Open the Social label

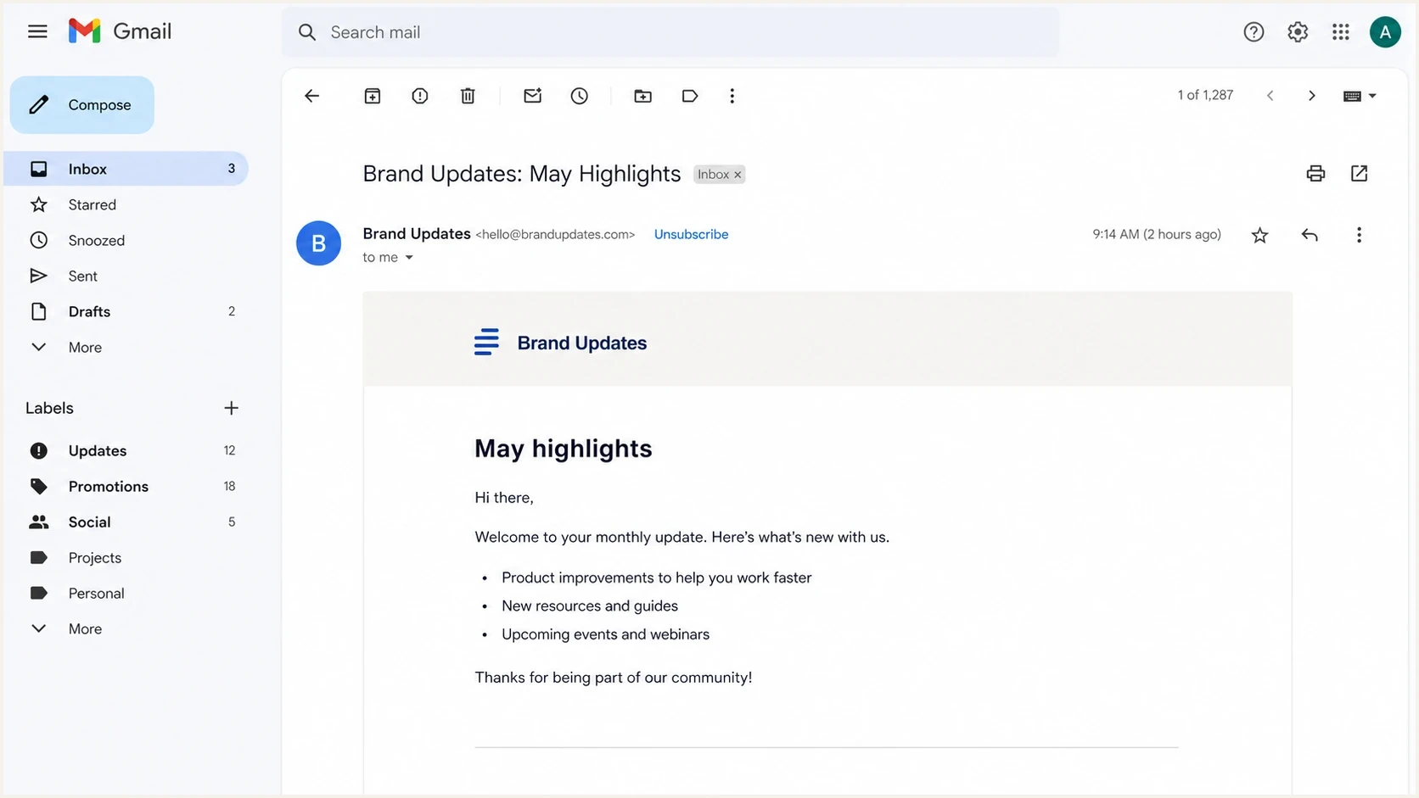[x=126, y=522]
